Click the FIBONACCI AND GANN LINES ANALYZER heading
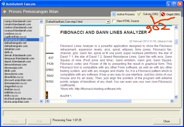The image size is (184, 127). [x=104, y=32]
